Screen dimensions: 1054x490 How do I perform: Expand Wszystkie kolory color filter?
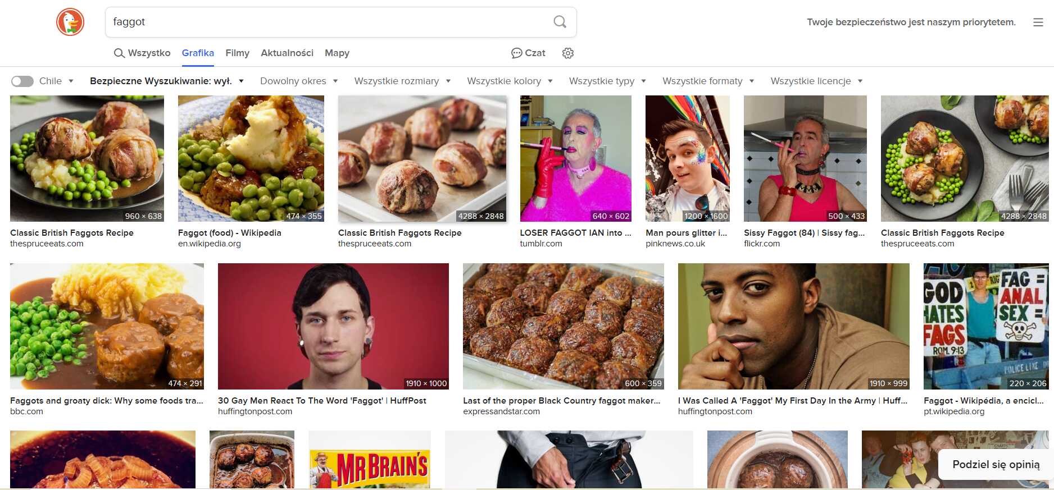(x=510, y=81)
